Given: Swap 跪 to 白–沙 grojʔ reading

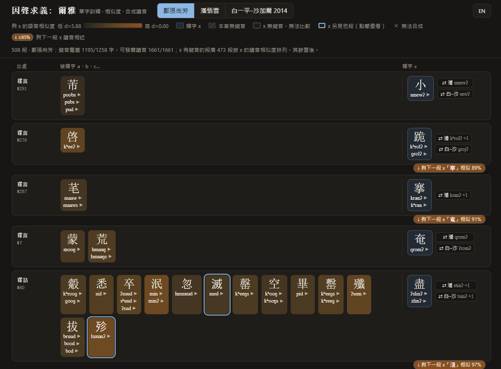Looking at the screenshot, I should 453,149.
